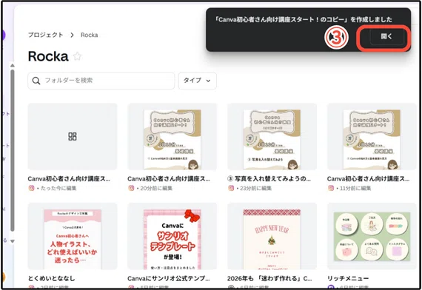Screen dimensions: 422x290
Task: Open the プロジェクト breadcrumb link
Action: [45, 35]
